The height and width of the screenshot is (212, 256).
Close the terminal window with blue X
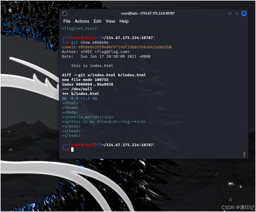tap(244, 13)
